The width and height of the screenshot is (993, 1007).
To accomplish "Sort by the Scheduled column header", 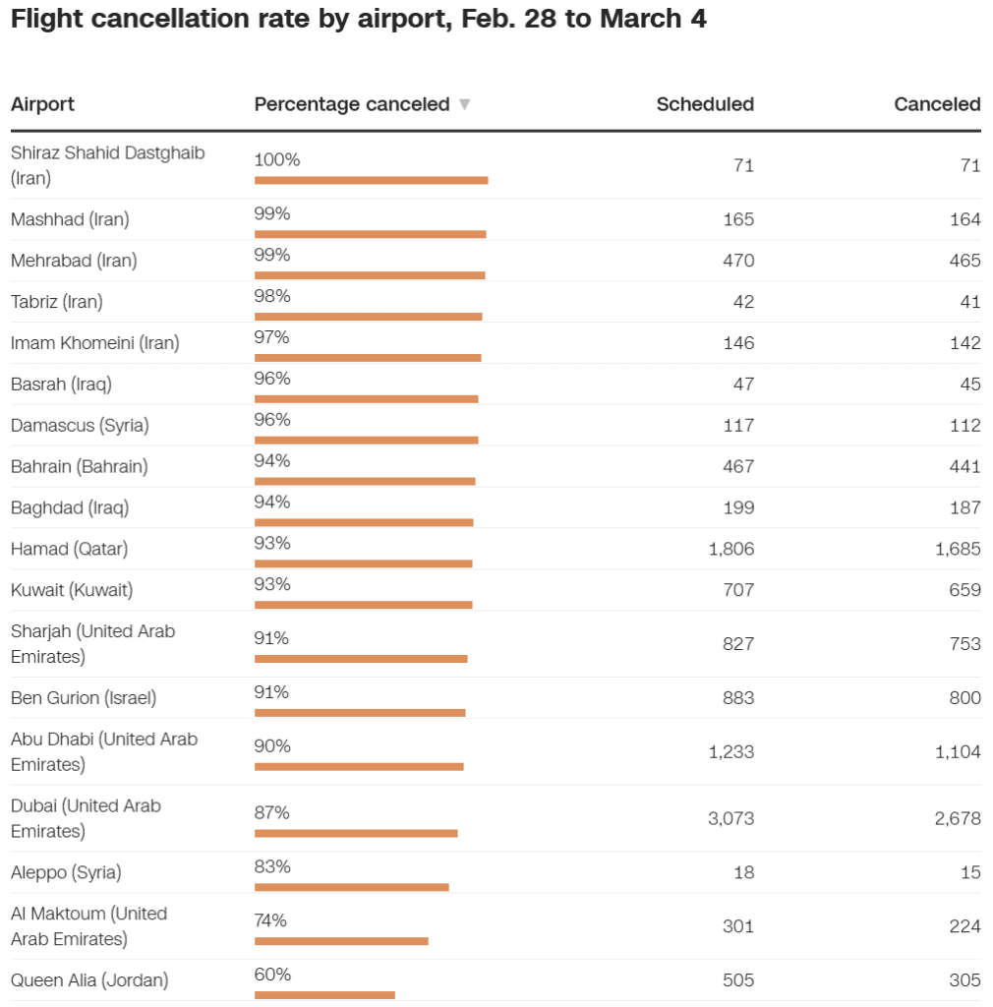I will (705, 104).
